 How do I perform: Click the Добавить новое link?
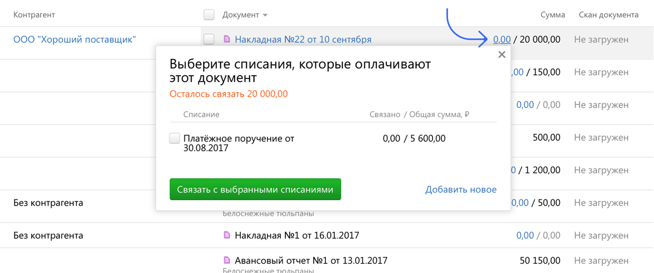click(461, 189)
